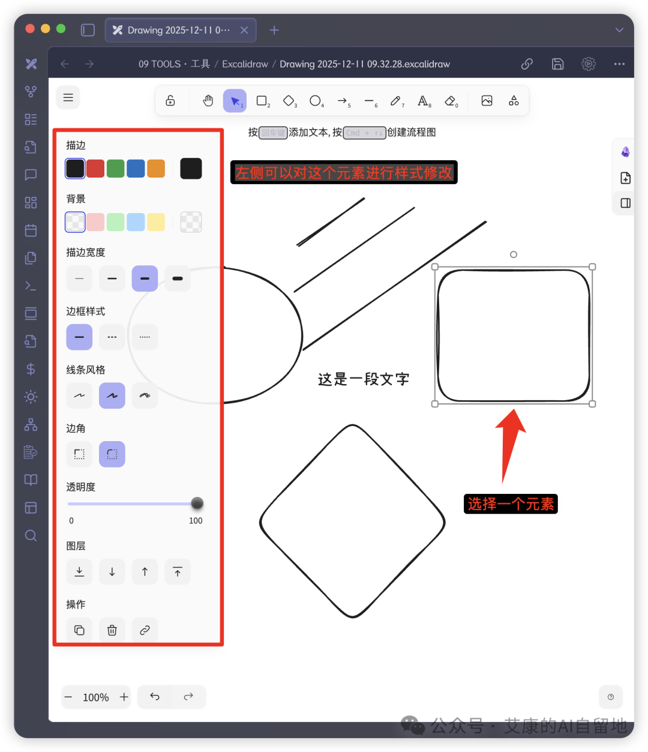
Task: Redo the last canvas action
Action: [188, 697]
